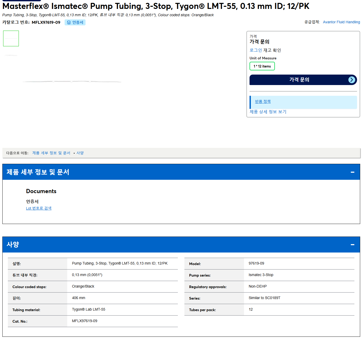The width and height of the screenshot is (362, 342).
Task: Click the Tygon® Lab LMT-55 tubing material value
Action: click(x=89, y=310)
